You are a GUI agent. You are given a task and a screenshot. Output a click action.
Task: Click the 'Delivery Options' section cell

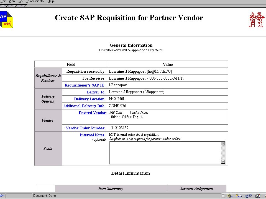(x=48, y=99)
